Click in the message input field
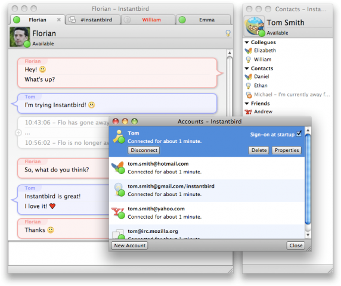 pos(120,253)
